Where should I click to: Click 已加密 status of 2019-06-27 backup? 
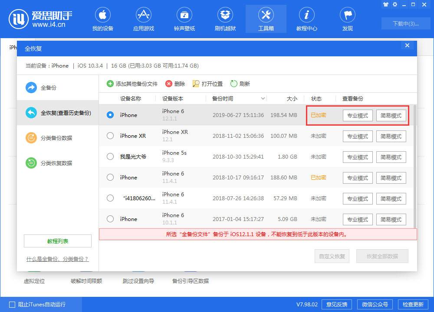coord(318,115)
